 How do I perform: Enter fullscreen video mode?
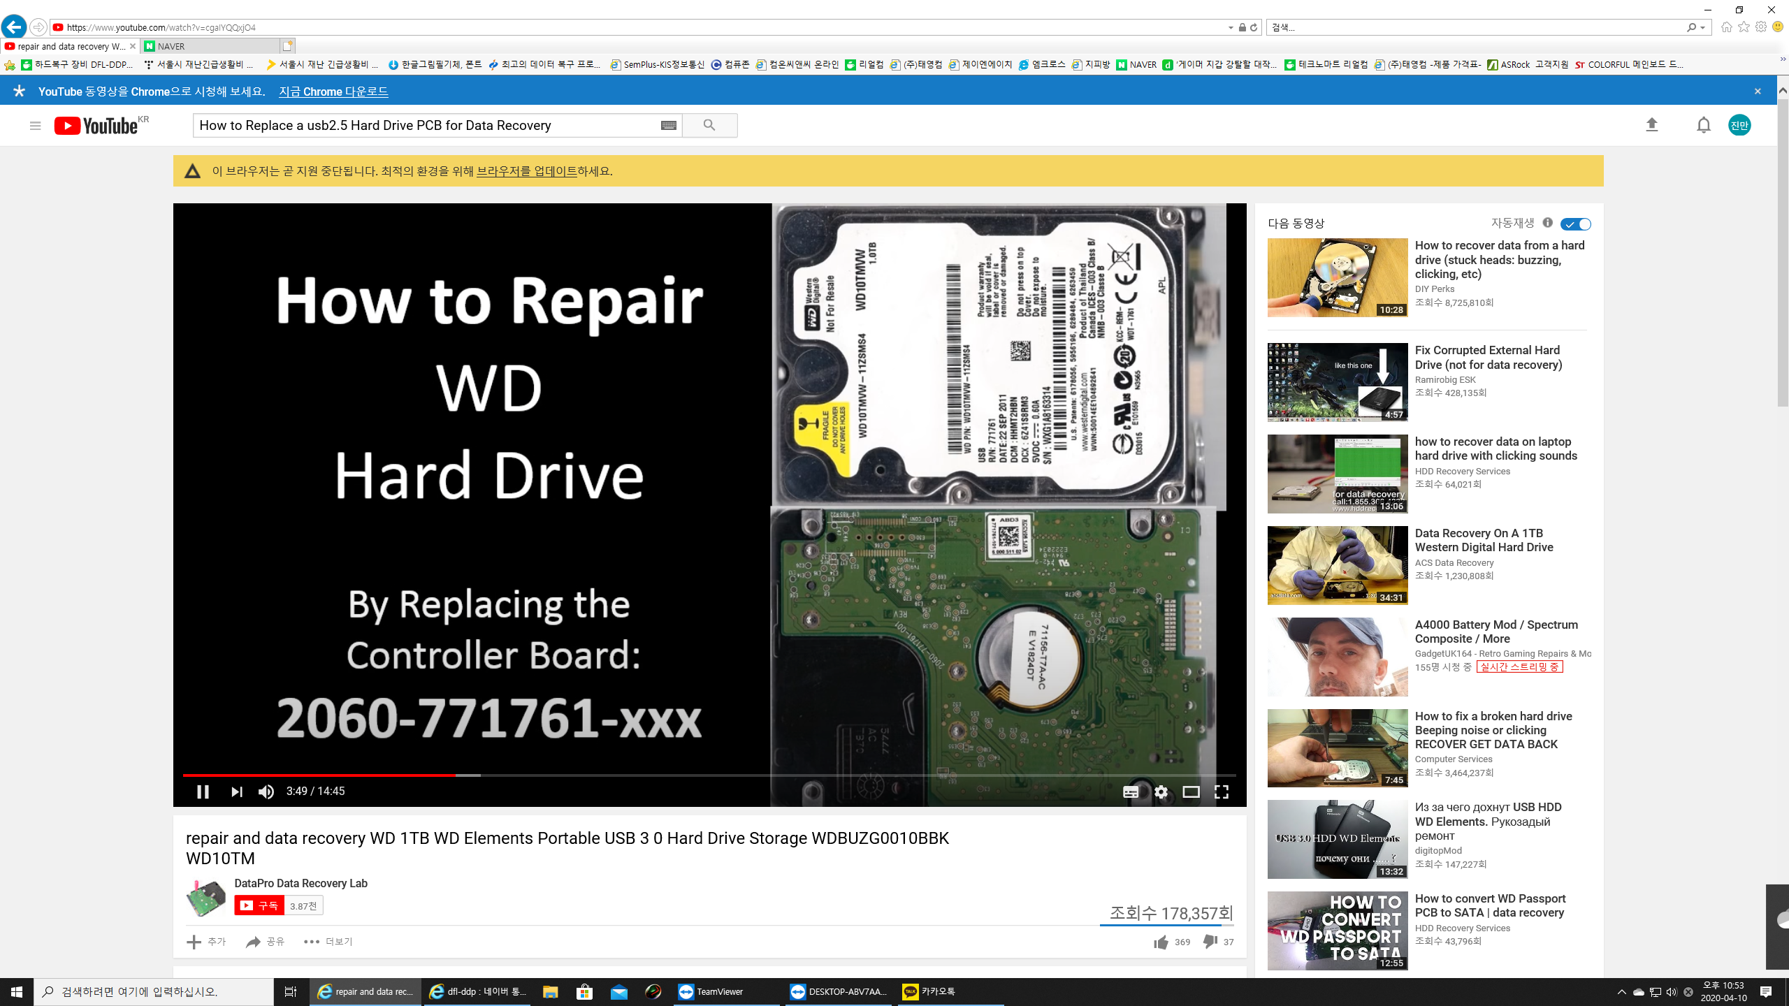1221,792
